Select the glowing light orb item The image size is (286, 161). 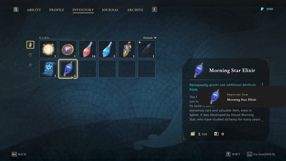click(x=48, y=49)
